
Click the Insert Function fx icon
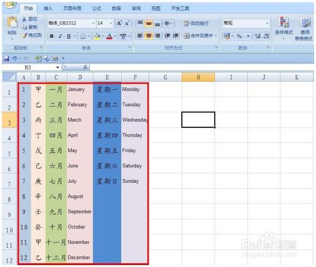[x=85, y=67]
